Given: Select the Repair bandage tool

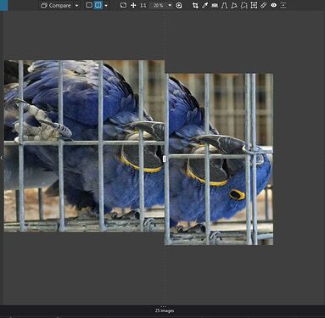Looking at the screenshot, I should [x=263, y=5].
